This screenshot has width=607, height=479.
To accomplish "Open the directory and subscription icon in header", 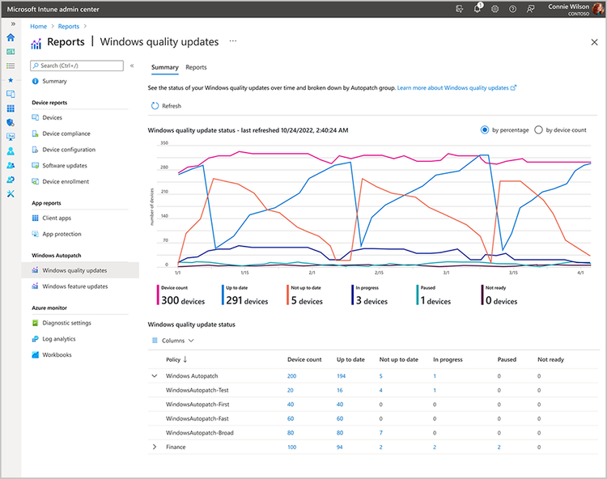I will point(459,9).
